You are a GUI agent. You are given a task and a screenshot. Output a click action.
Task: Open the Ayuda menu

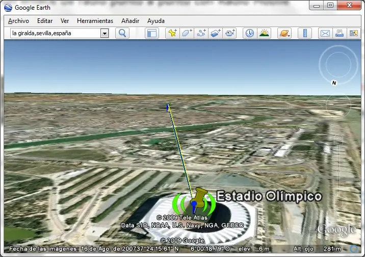click(155, 21)
